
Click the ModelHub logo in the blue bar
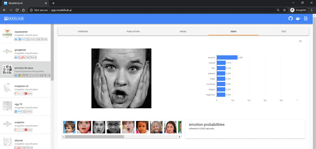(x=14, y=19)
